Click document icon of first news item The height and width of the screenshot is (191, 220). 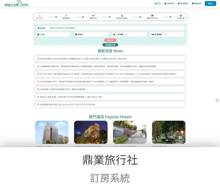(x=38, y=59)
